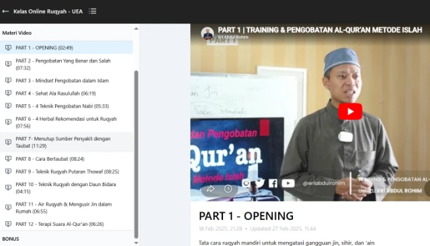Viewport: 430px width, 246px height.
Task: Click the video icon beside PART 7
Action: coord(9,142)
